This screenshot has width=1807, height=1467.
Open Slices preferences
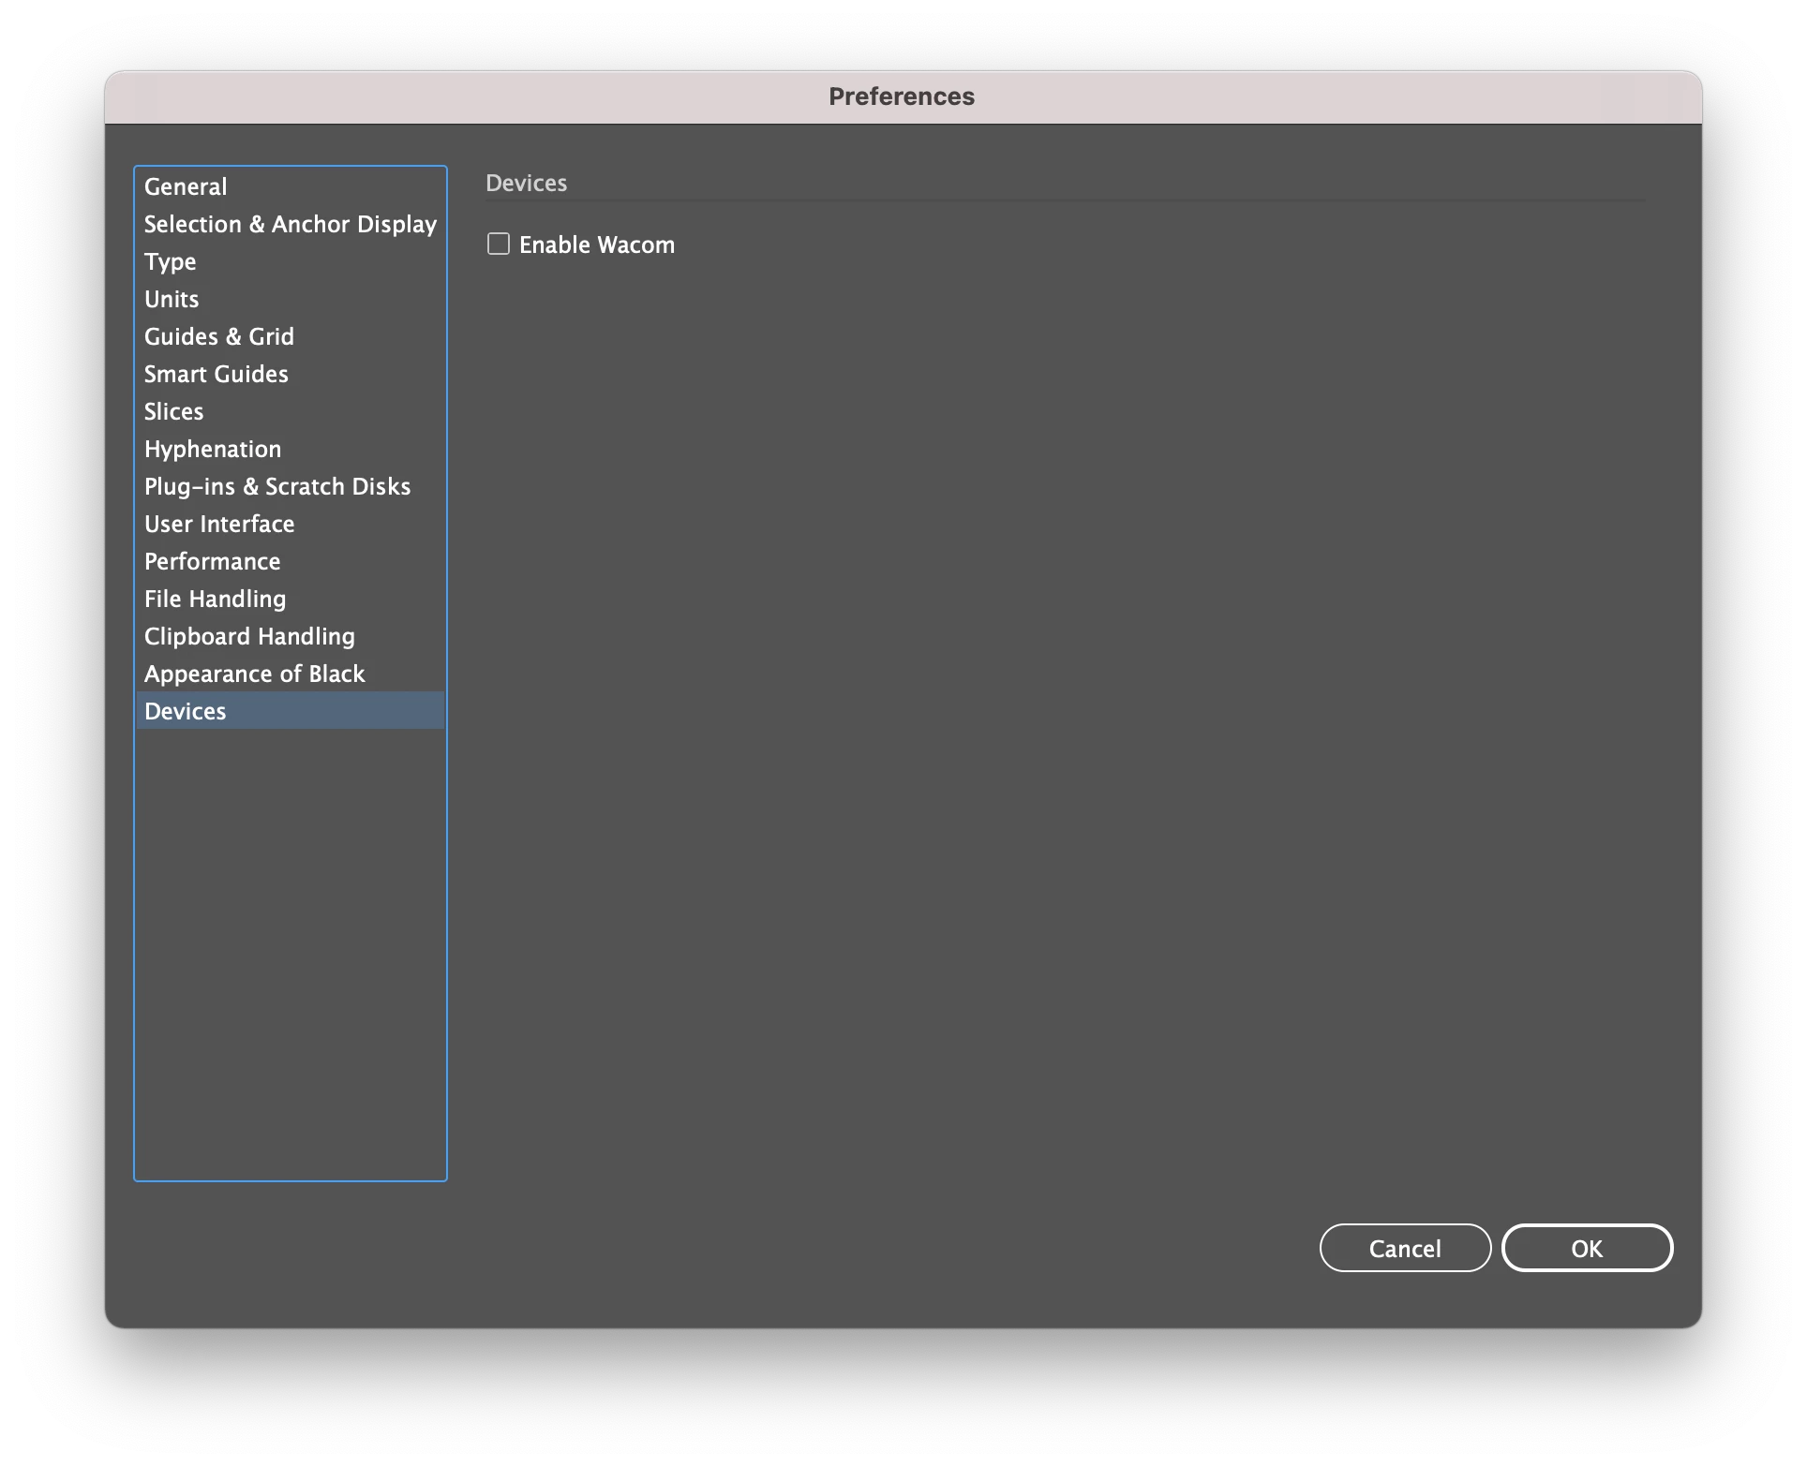point(173,411)
